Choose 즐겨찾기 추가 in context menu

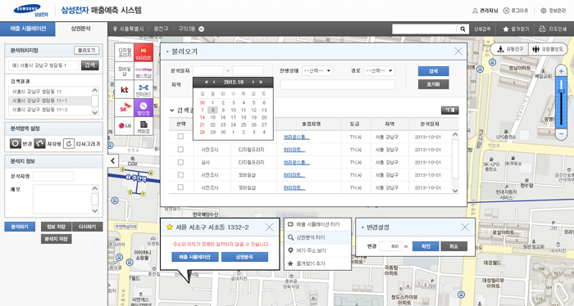pos(317,263)
